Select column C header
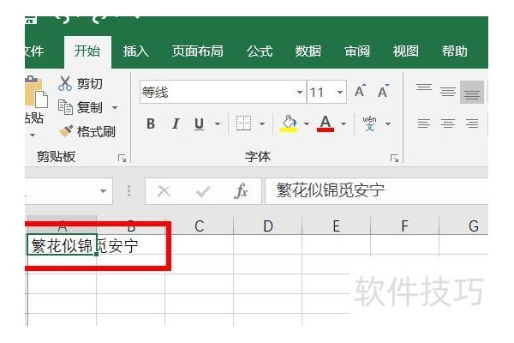Screen dimensions: 514x343 pyautogui.click(x=200, y=226)
